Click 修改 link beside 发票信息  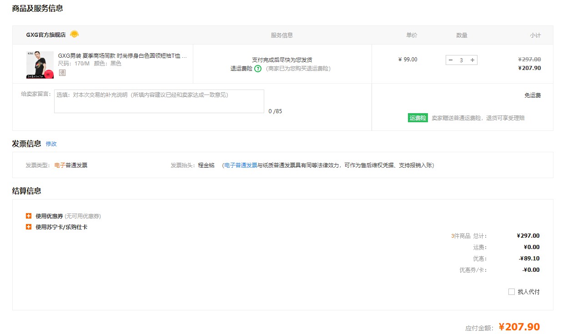[x=51, y=144]
